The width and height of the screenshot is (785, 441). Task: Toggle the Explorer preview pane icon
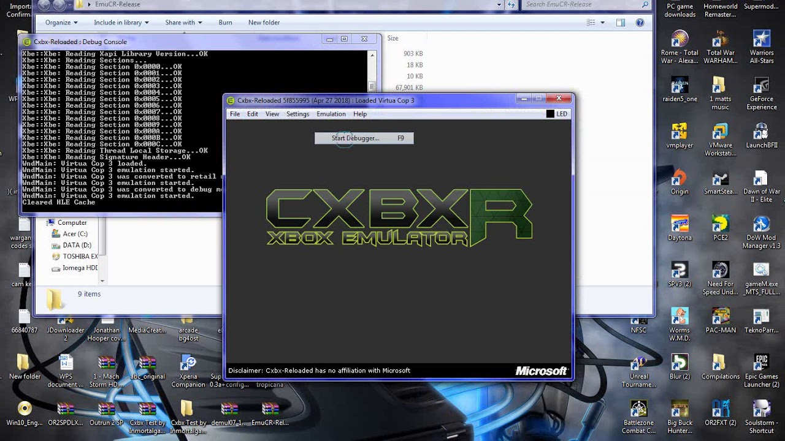621,23
